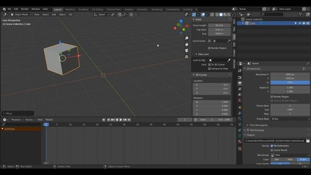The height and width of the screenshot is (175, 311).
Task: Open the Render properties tab icon
Action: (x=240, y=78)
